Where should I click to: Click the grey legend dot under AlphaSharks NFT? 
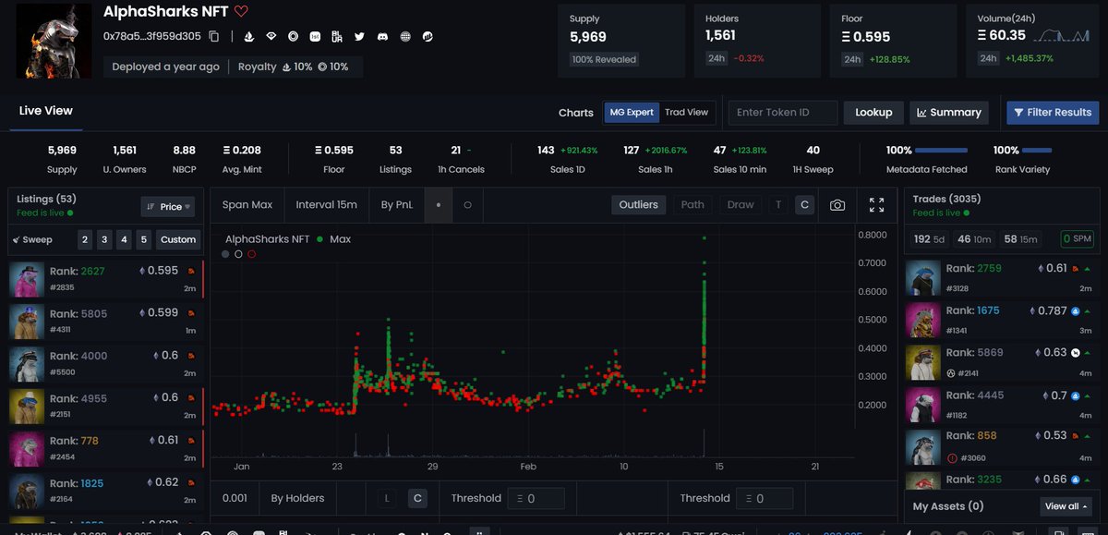[225, 254]
